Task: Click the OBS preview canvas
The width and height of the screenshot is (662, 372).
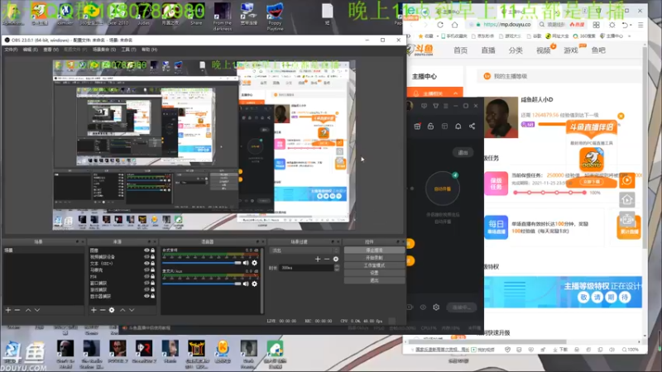Action: pyautogui.click(x=204, y=145)
